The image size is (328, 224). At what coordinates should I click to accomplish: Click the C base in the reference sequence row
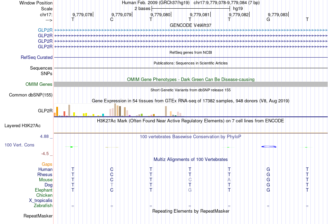tap(112, 19)
